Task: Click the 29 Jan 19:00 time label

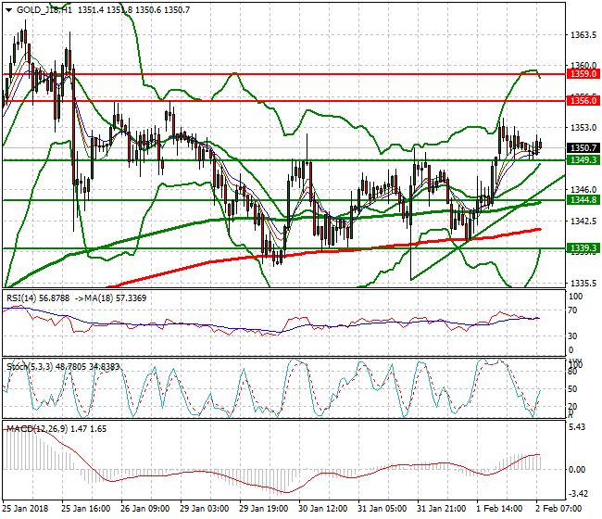Action: [x=263, y=509]
